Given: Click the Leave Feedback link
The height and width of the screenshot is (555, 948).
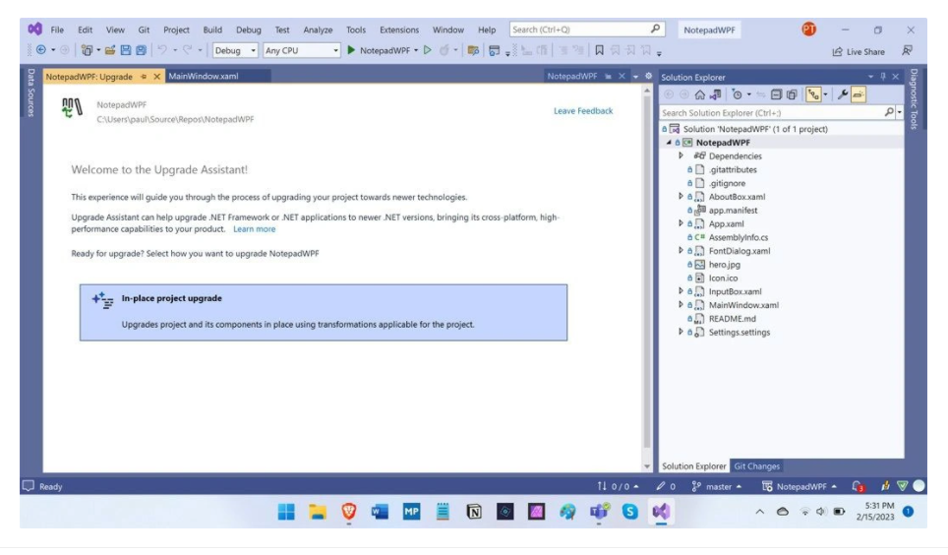Looking at the screenshot, I should pyautogui.click(x=583, y=111).
